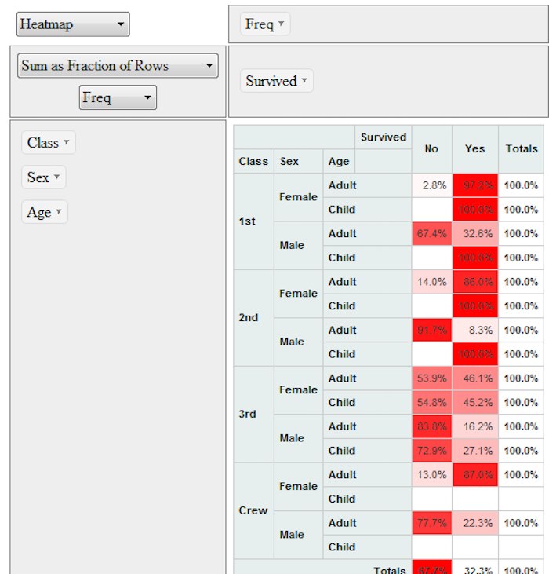This screenshot has width=549, height=574.
Task: Open the filter arrow for Class attribute
Action: (67, 142)
